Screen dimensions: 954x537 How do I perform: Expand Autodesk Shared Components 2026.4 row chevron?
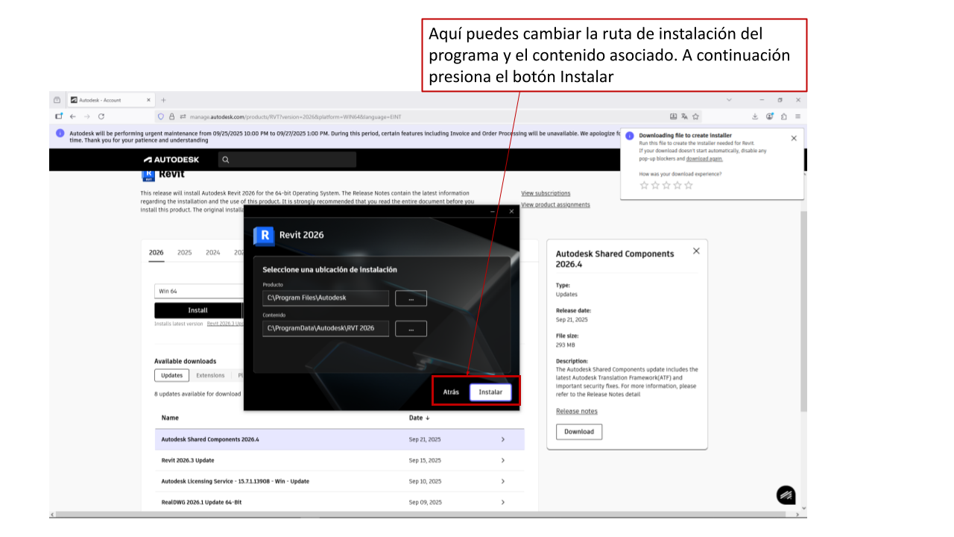click(x=503, y=439)
